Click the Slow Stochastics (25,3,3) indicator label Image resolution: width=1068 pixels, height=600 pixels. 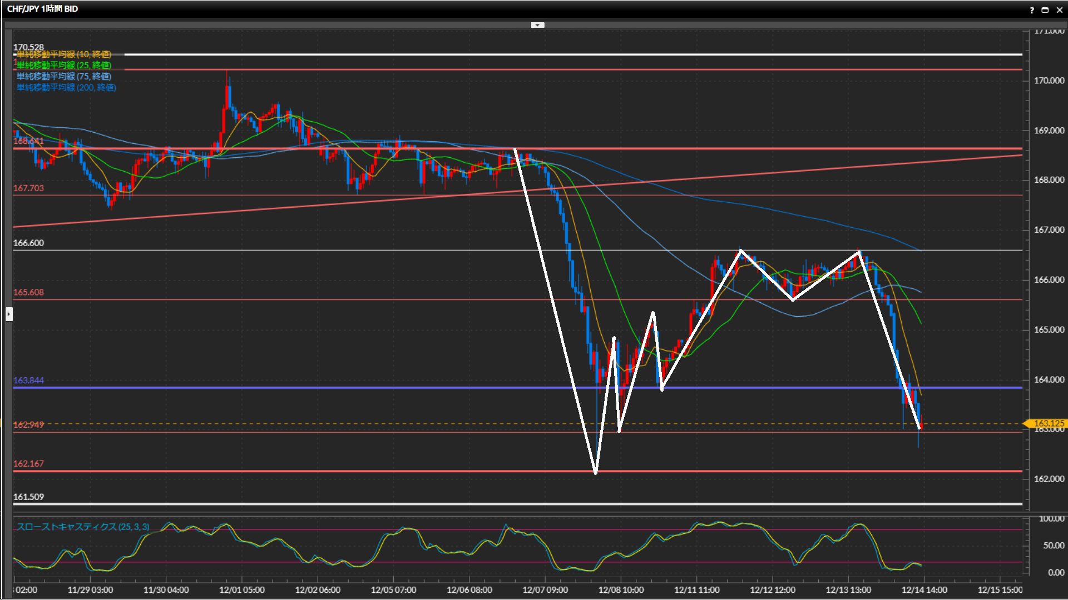pyautogui.click(x=82, y=527)
